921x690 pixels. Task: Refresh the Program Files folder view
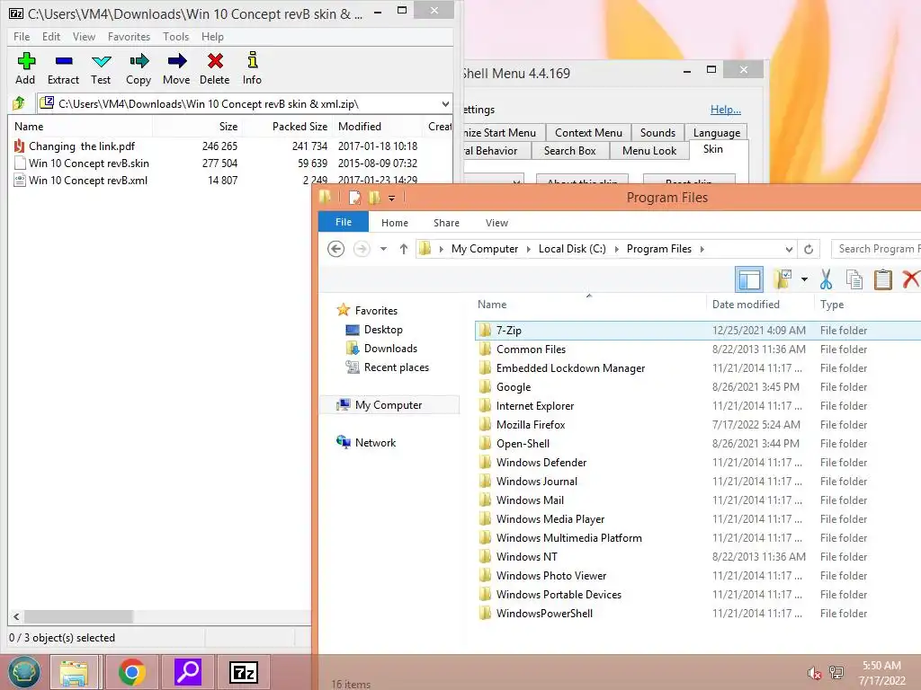tap(809, 250)
